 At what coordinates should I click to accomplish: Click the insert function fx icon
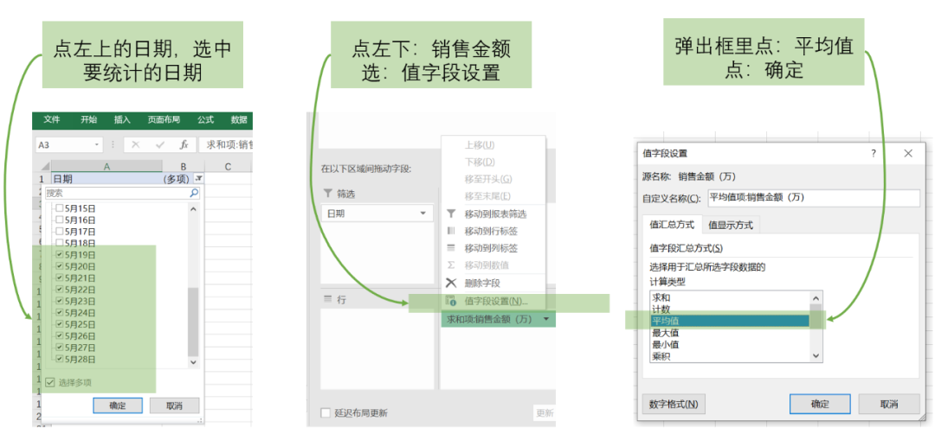click(184, 144)
